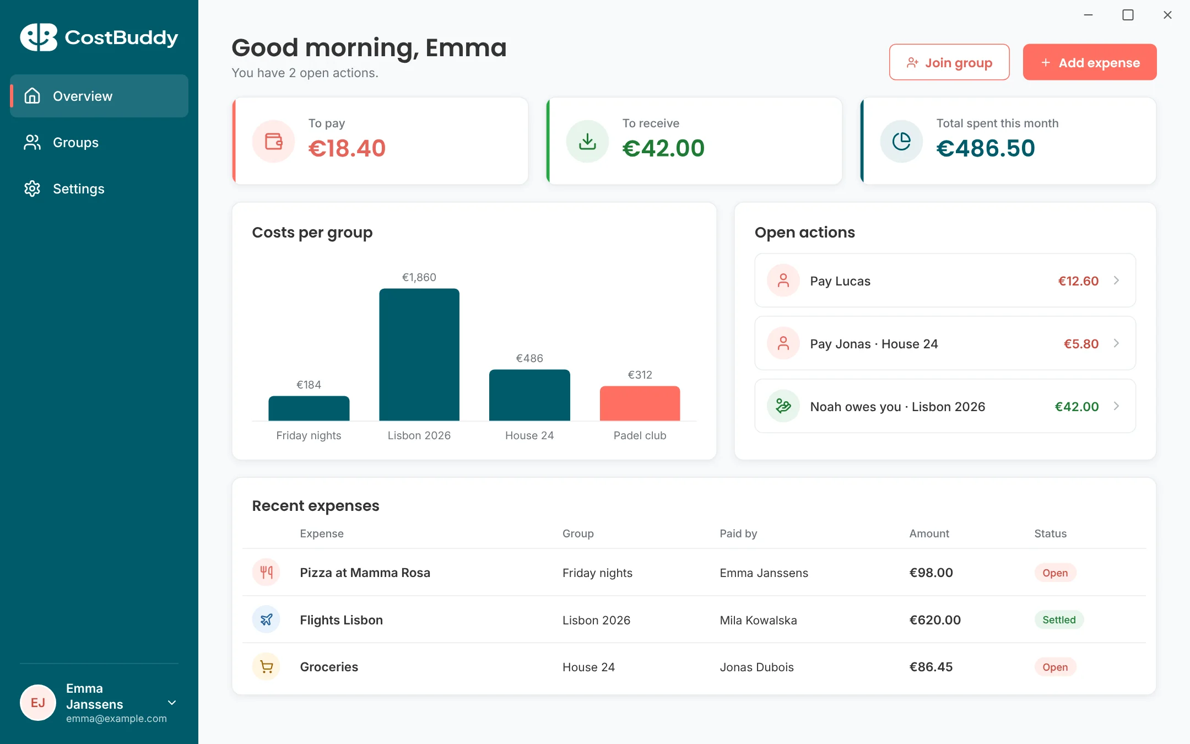Click the Settings gear icon
1190x744 pixels.
point(33,188)
